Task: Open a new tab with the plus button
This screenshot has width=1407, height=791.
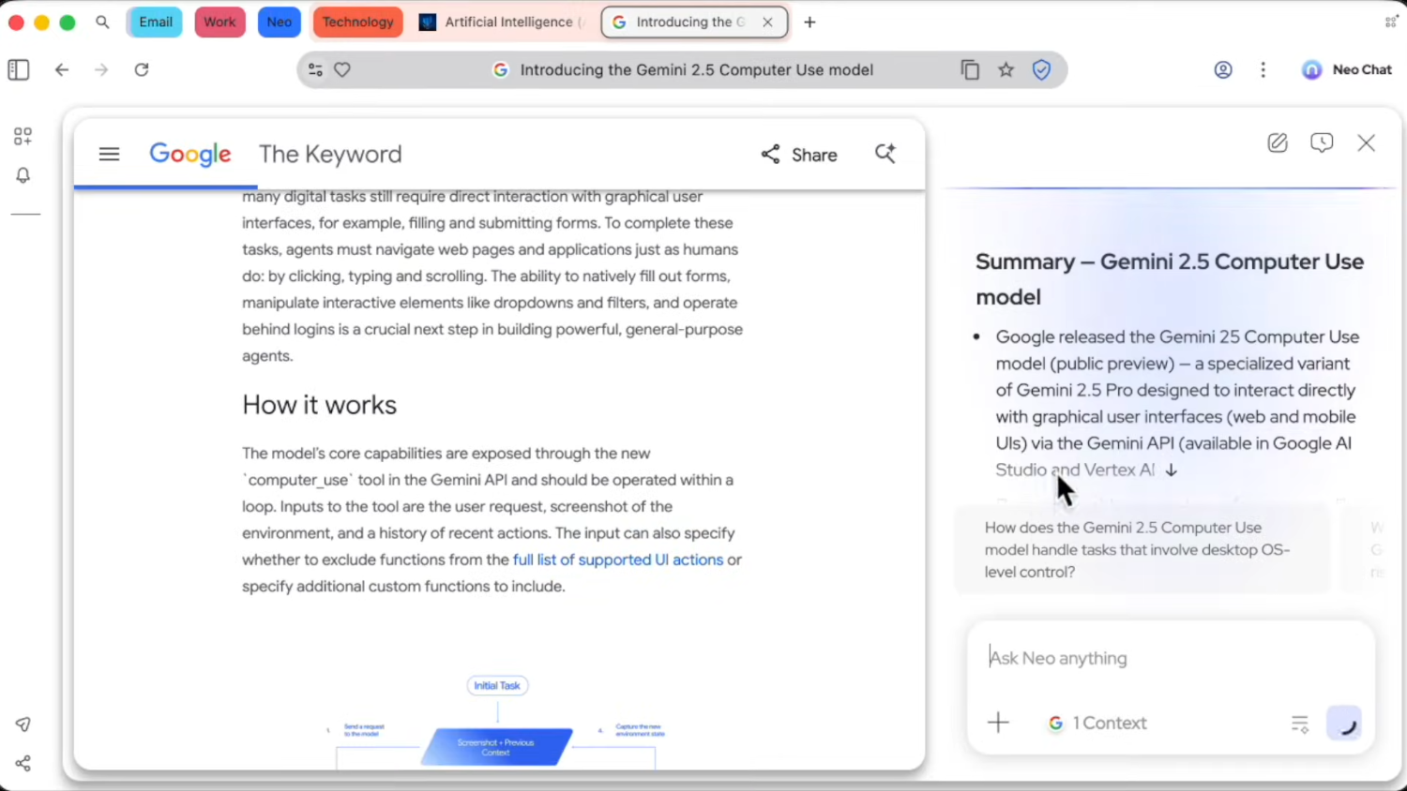Action: (809, 22)
